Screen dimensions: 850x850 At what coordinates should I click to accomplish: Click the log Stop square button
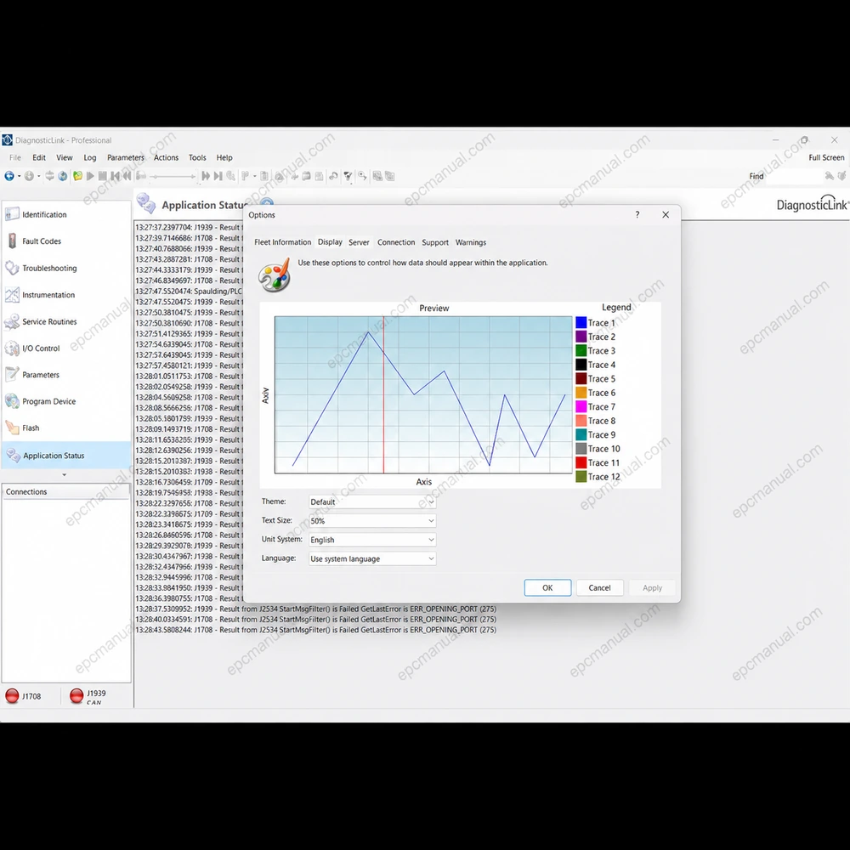coord(103,176)
